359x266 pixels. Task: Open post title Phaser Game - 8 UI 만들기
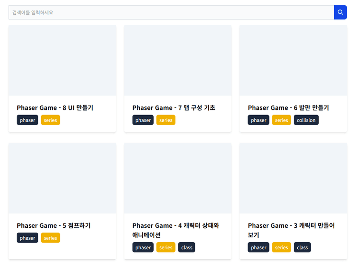point(55,107)
